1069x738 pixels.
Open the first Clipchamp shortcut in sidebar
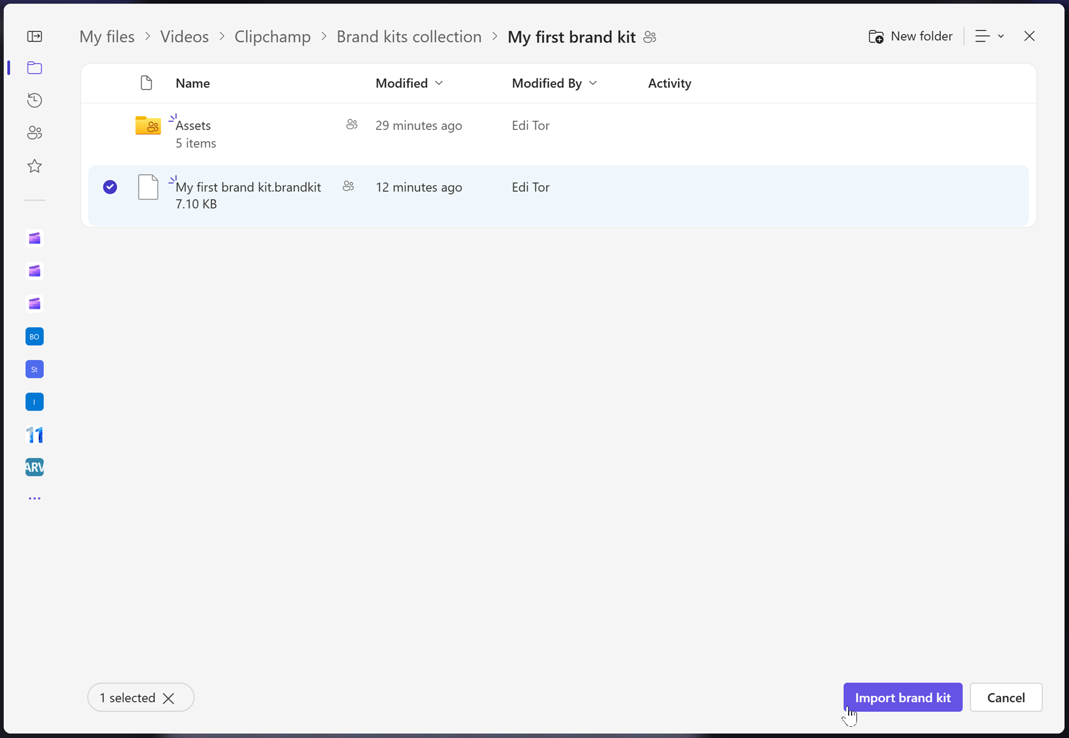coord(34,238)
